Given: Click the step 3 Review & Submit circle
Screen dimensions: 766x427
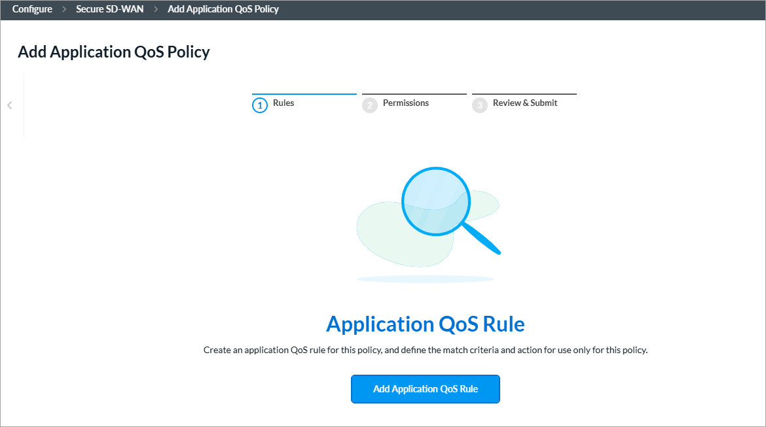Looking at the screenshot, I should tap(480, 105).
